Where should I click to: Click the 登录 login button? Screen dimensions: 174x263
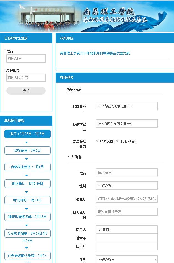(x=26, y=91)
